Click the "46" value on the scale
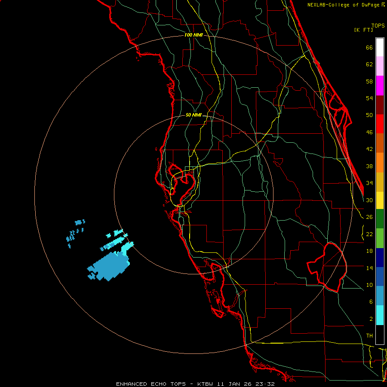 tap(369, 132)
